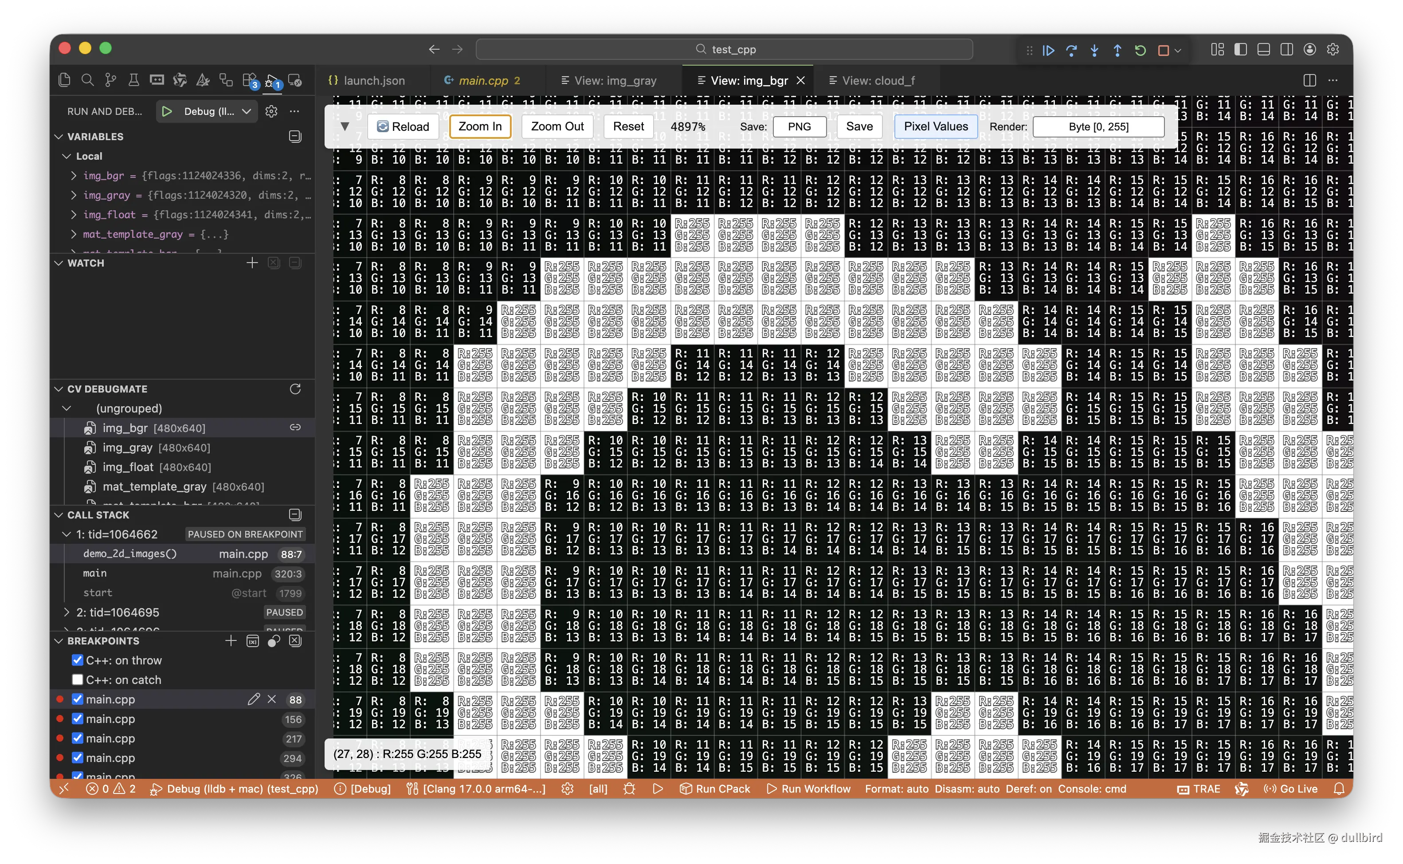Click the debug Step Over icon
Screen dimensions: 1403x864
1071,50
